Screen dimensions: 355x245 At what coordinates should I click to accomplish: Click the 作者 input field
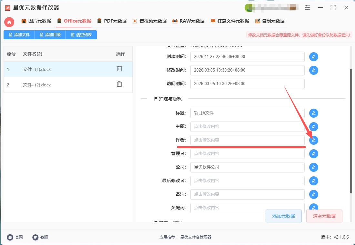pos(248,140)
